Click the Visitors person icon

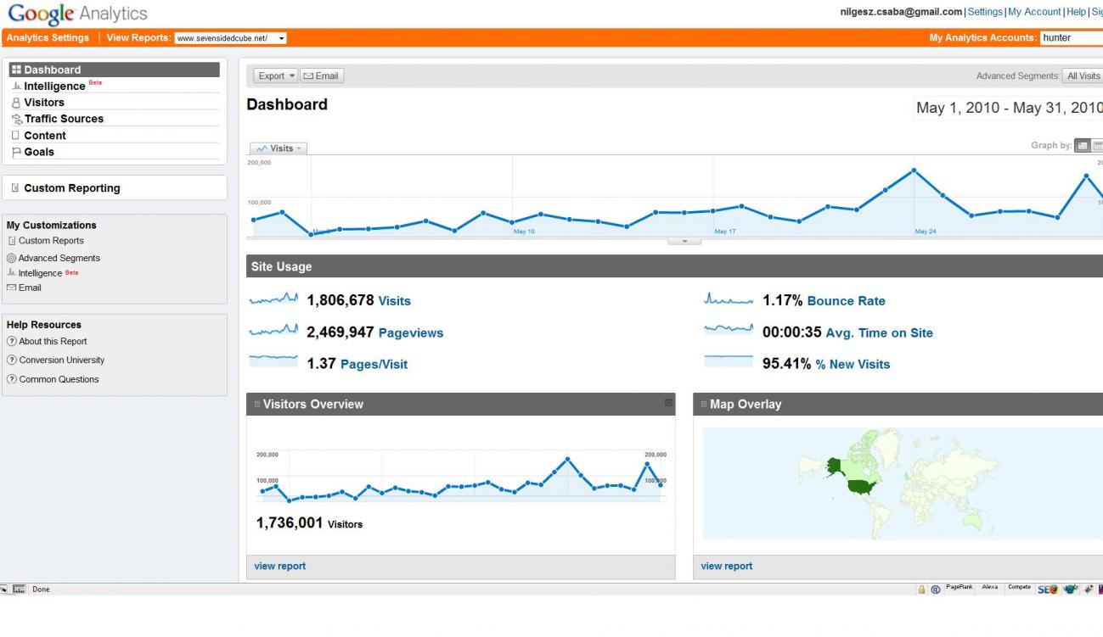16,103
